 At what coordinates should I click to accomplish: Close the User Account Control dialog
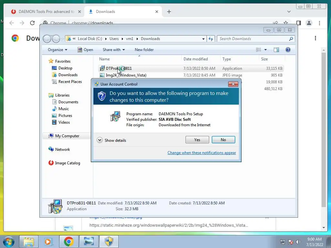tap(233, 84)
